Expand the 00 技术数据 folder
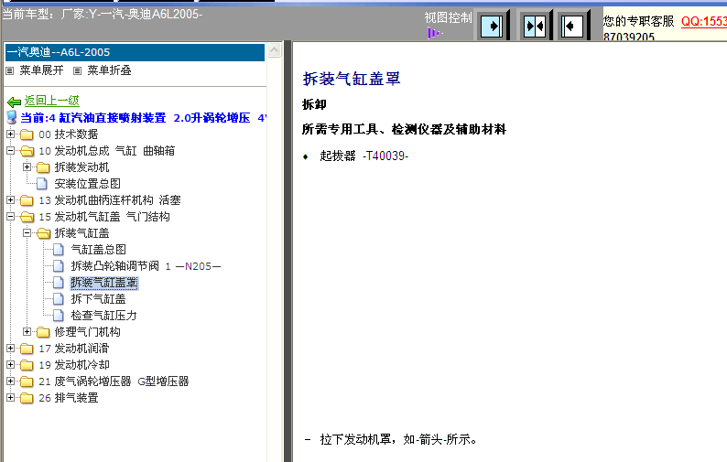This screenshot has height=462, width=727. (x=10, y=134)
